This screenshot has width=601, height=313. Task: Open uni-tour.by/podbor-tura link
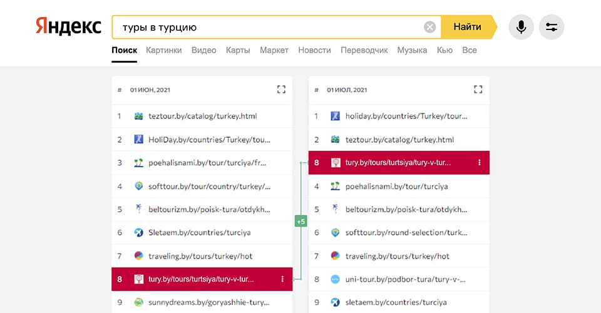(x=406, y=279)
